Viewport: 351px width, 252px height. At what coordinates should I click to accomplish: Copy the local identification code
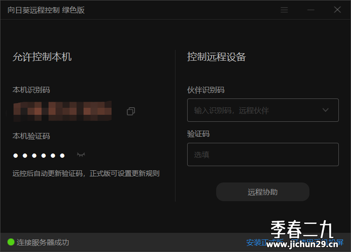(131, 111)
